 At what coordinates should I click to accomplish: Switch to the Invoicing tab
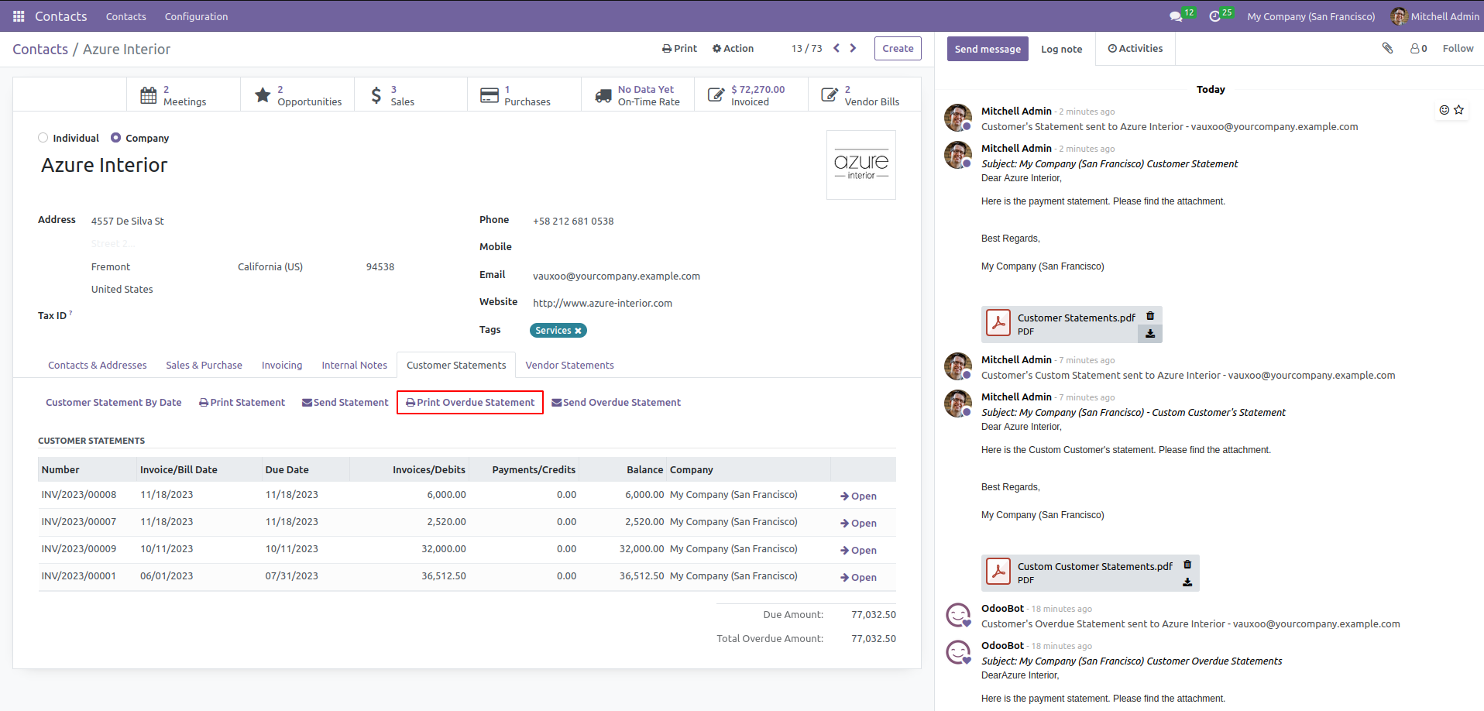coord(282,365)
